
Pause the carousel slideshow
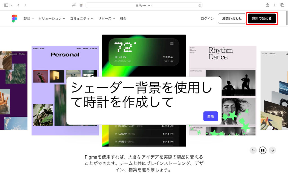point(263,150)
